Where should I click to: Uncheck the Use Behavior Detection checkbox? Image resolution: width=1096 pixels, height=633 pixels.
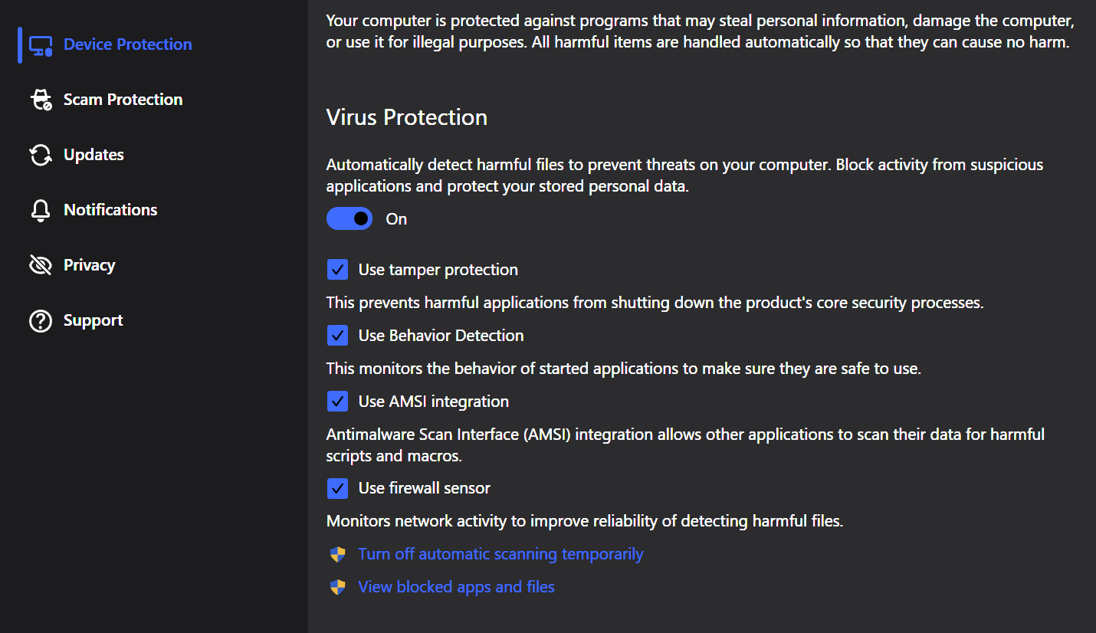coord(337,336)
